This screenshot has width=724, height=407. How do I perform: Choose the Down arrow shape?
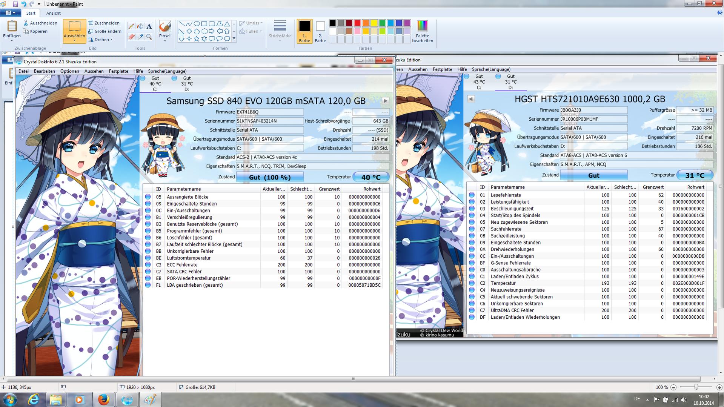[x=181, y=38]
